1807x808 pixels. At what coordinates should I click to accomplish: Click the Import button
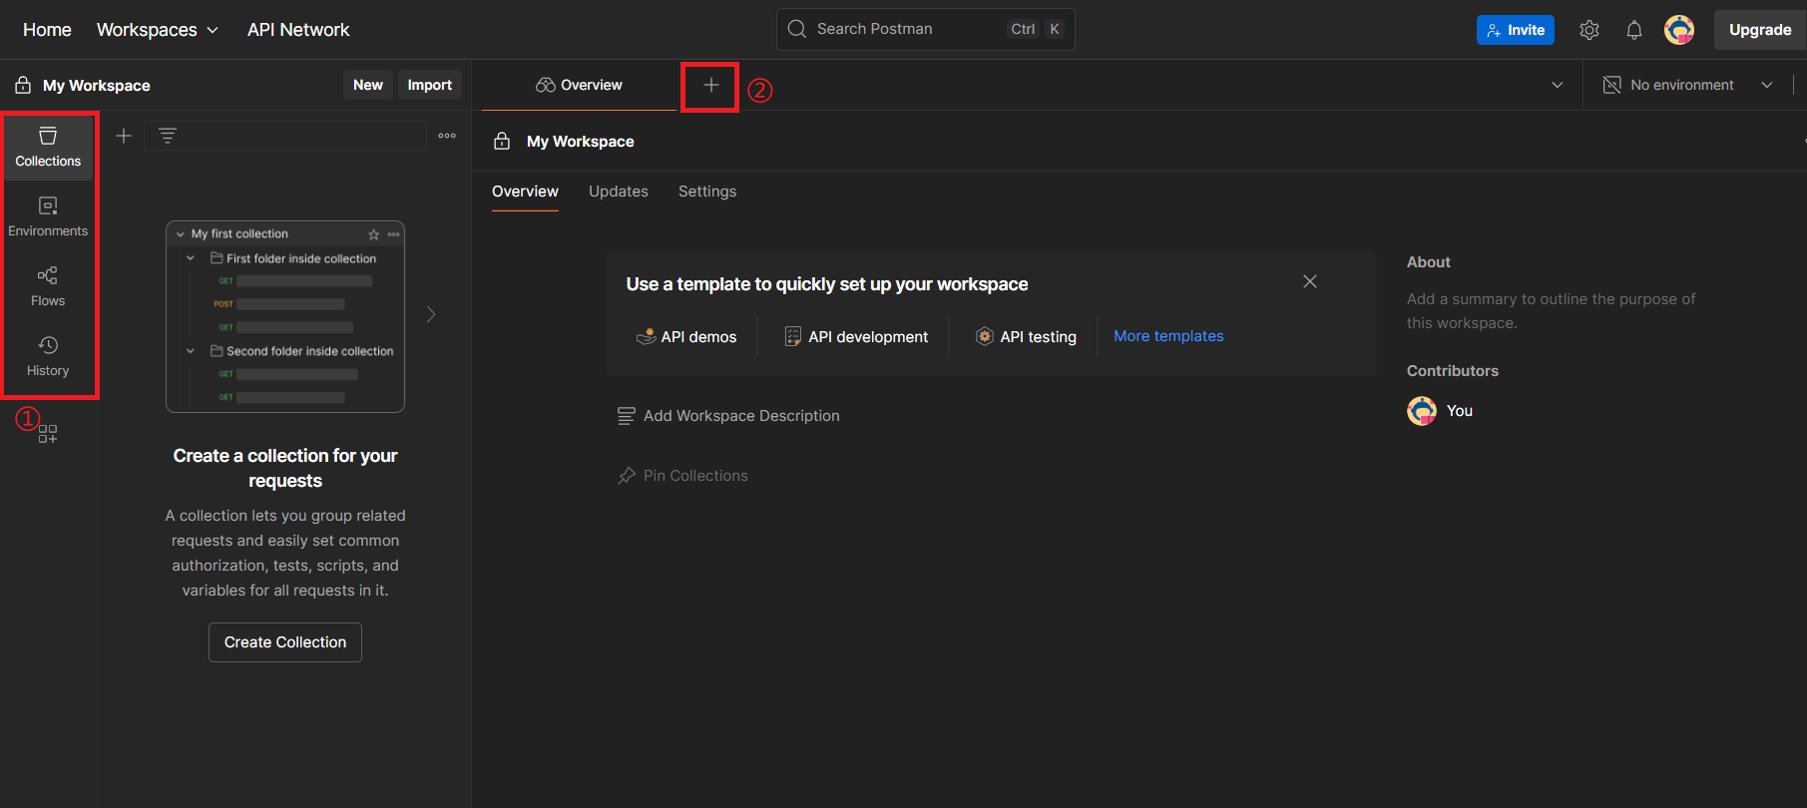click(x=430, y=85)
